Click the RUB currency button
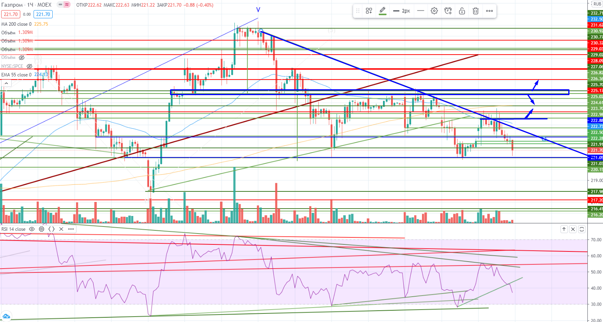The image size is (603, 322). 597,4
